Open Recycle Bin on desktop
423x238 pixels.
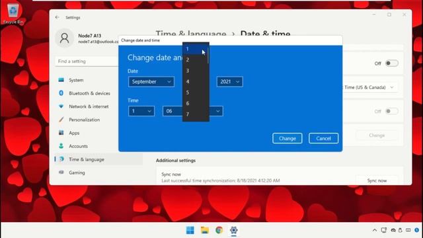click(x=13, y=13)
